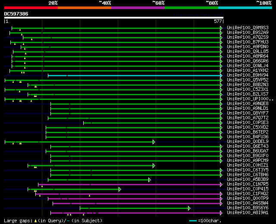The width and height of the screenshot is (276, 224).
Task: Click the UniRef100_C0PSE3 hit label
Action: click(x=248, y=122)
